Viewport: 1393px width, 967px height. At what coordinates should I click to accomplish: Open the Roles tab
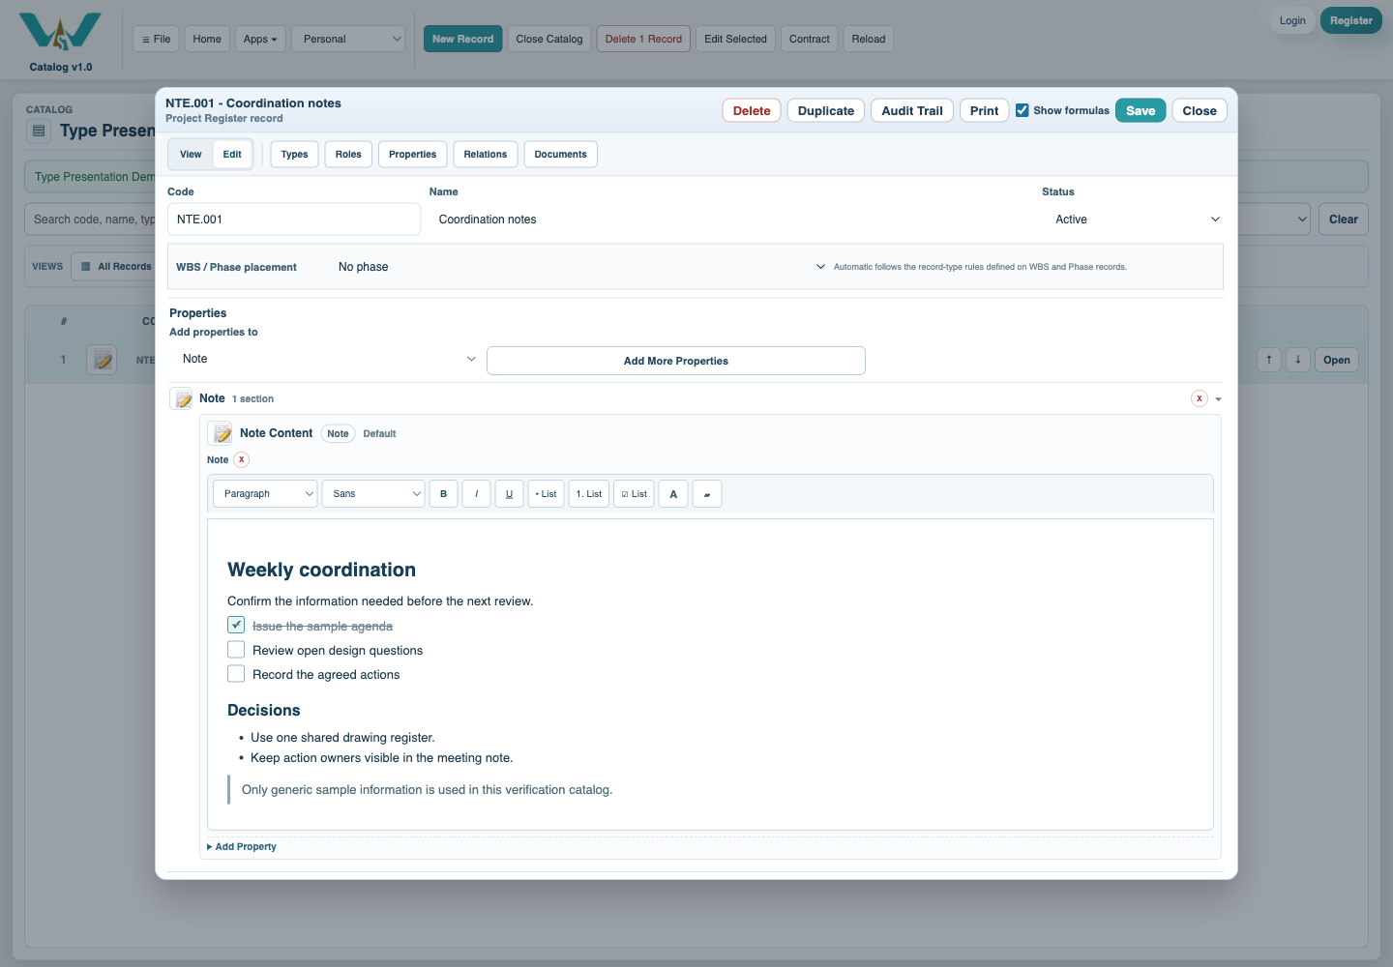click(x=348, y=155)
